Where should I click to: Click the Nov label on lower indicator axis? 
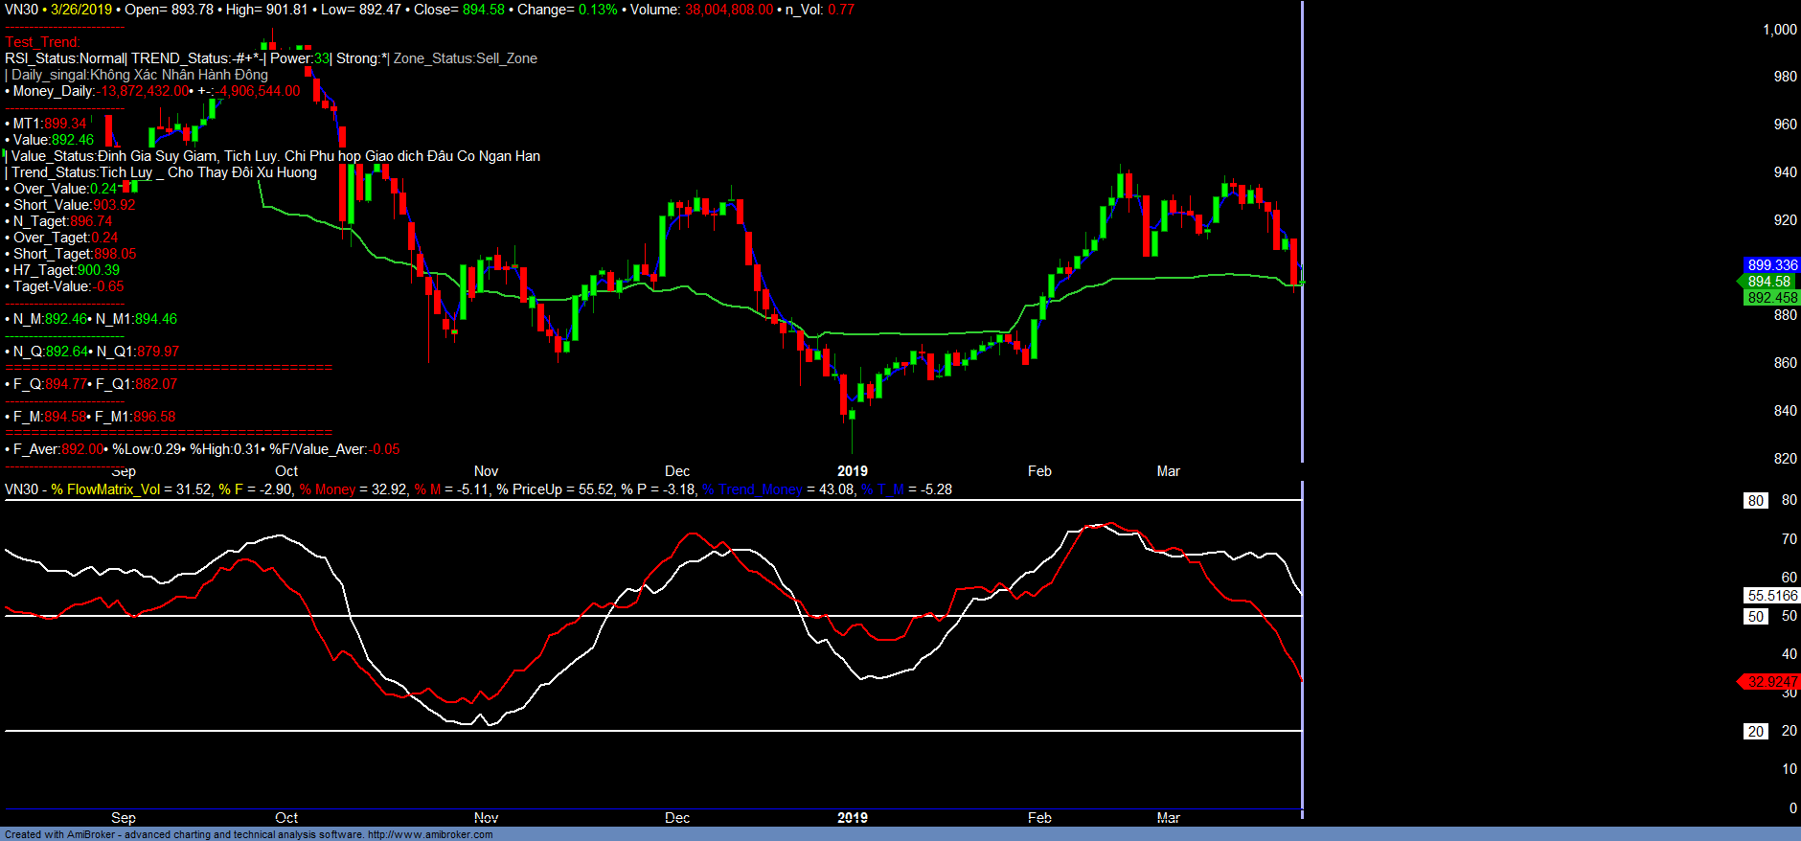(x=486, y=818)
